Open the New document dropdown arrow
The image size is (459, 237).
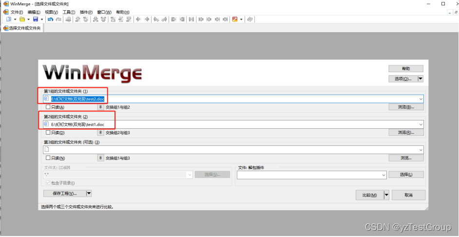click(x=15, y=20)
